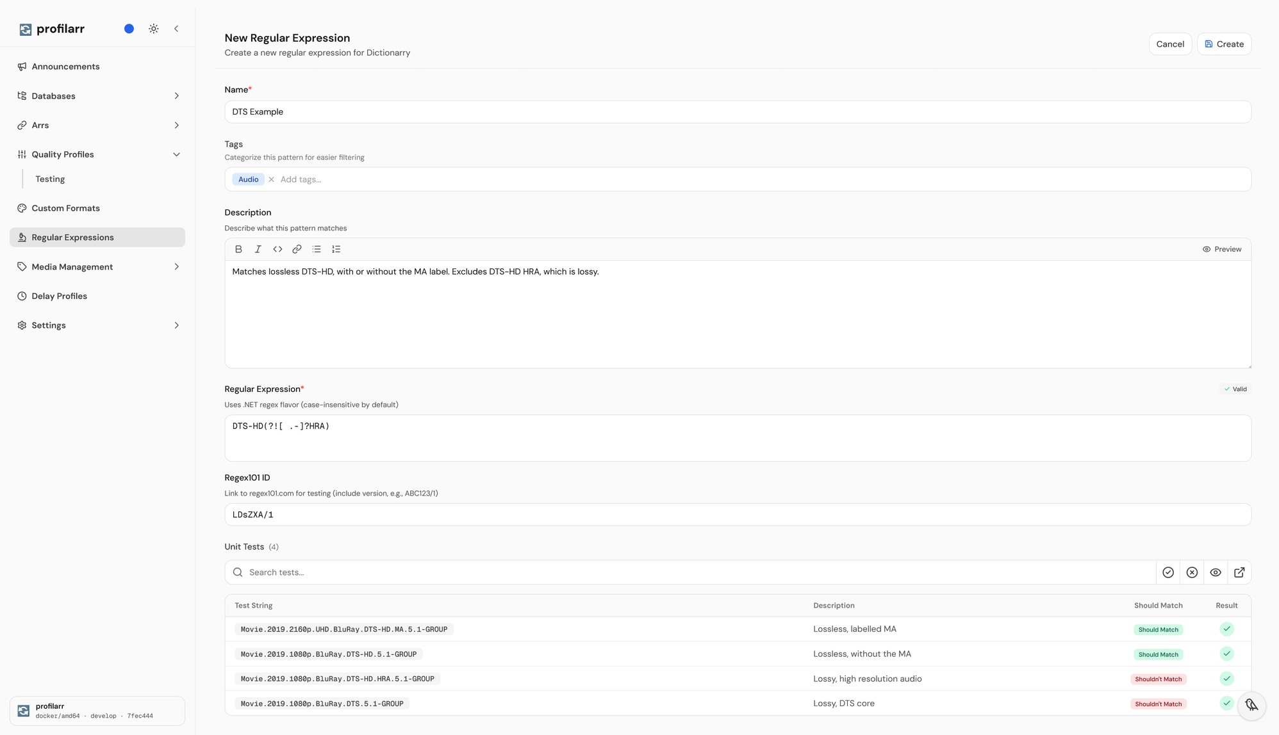Apply italic formatting in description toolbar
The width and height of the screenshot is (1279, 735).
[258, 250]
